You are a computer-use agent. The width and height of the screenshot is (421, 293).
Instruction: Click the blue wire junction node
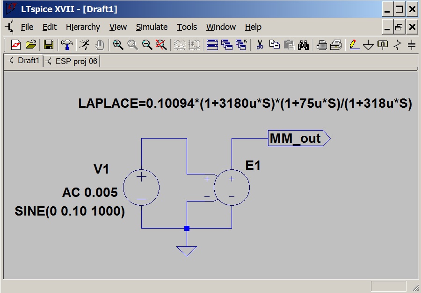click(x=187, y=228)
